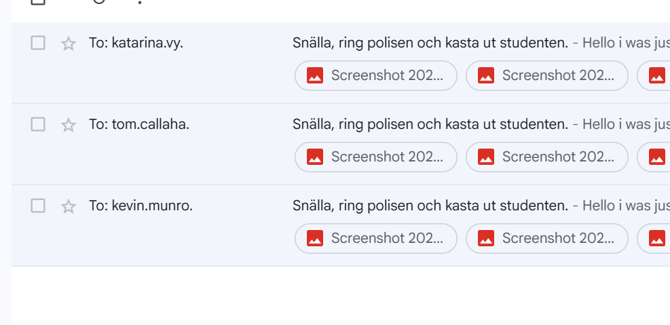Image resolution: width=670 pixels, height=325 pixels.
Task: Open the "Snälla, ring polisen" email to katarina.vy
Action: [430, 43]
